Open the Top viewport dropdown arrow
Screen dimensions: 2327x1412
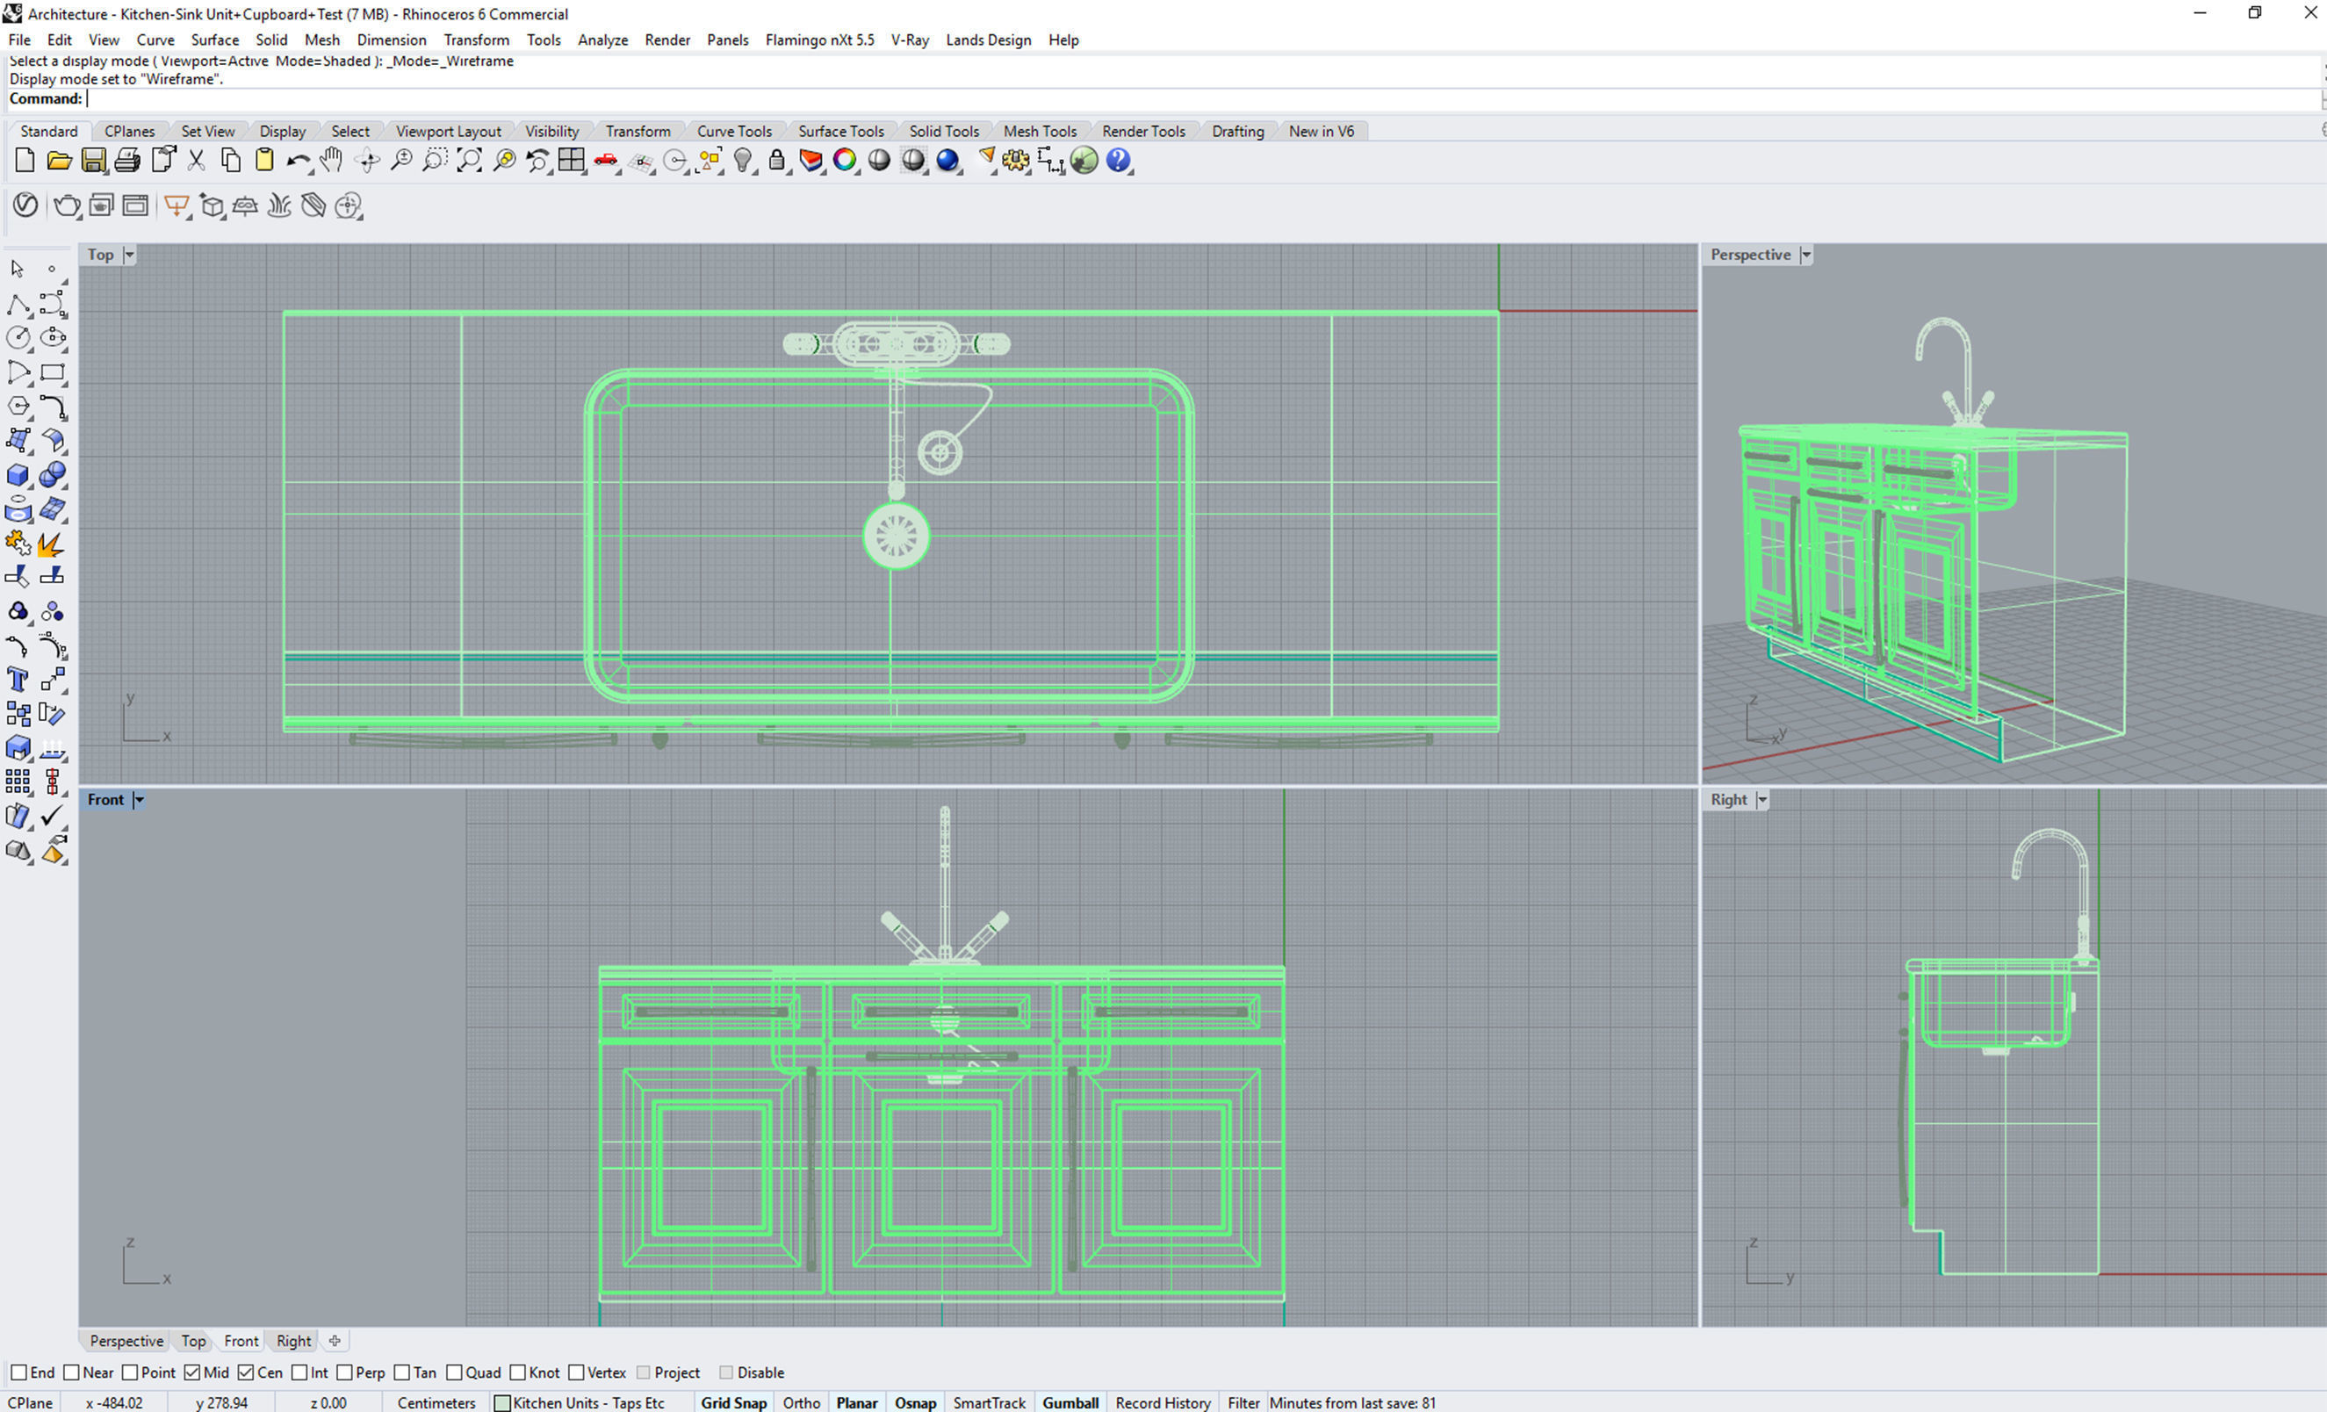[x=129, y=255]
